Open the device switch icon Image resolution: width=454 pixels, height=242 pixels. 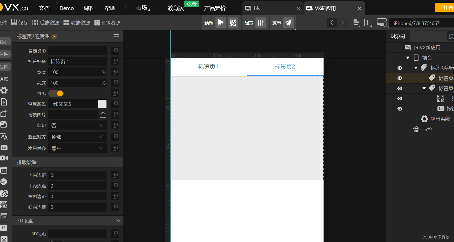[382, 23]
